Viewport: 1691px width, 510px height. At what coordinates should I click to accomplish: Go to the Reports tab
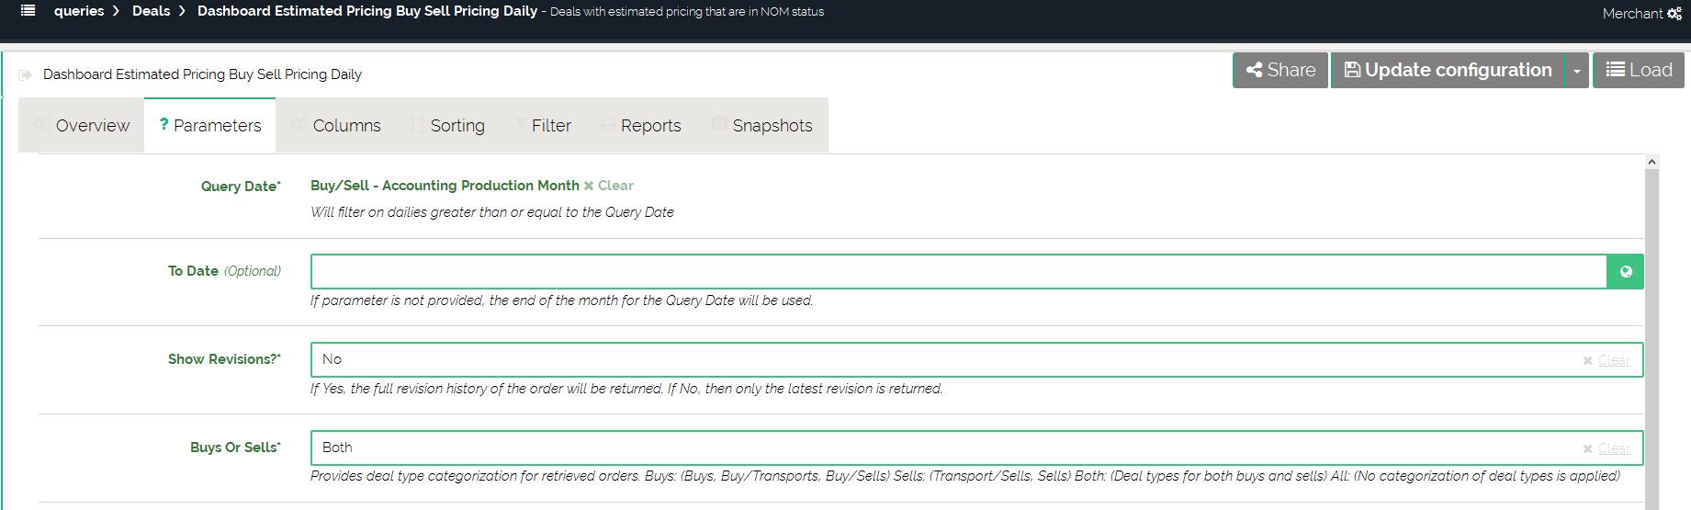(641, 126)
